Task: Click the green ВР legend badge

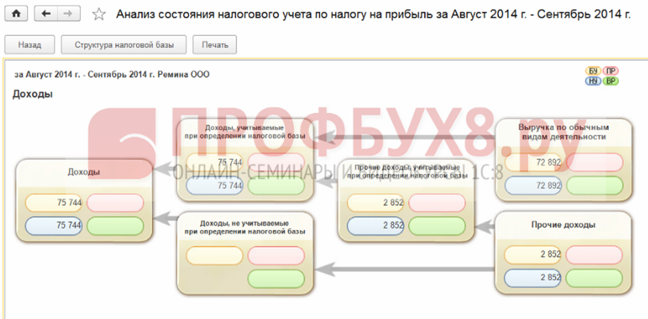Action: tap(610, 81)
